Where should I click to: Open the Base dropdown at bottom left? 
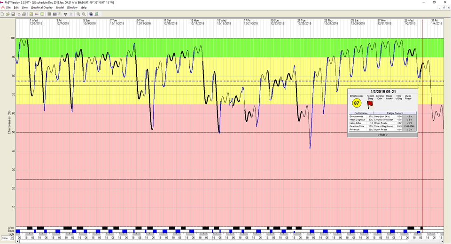[11, 238]
